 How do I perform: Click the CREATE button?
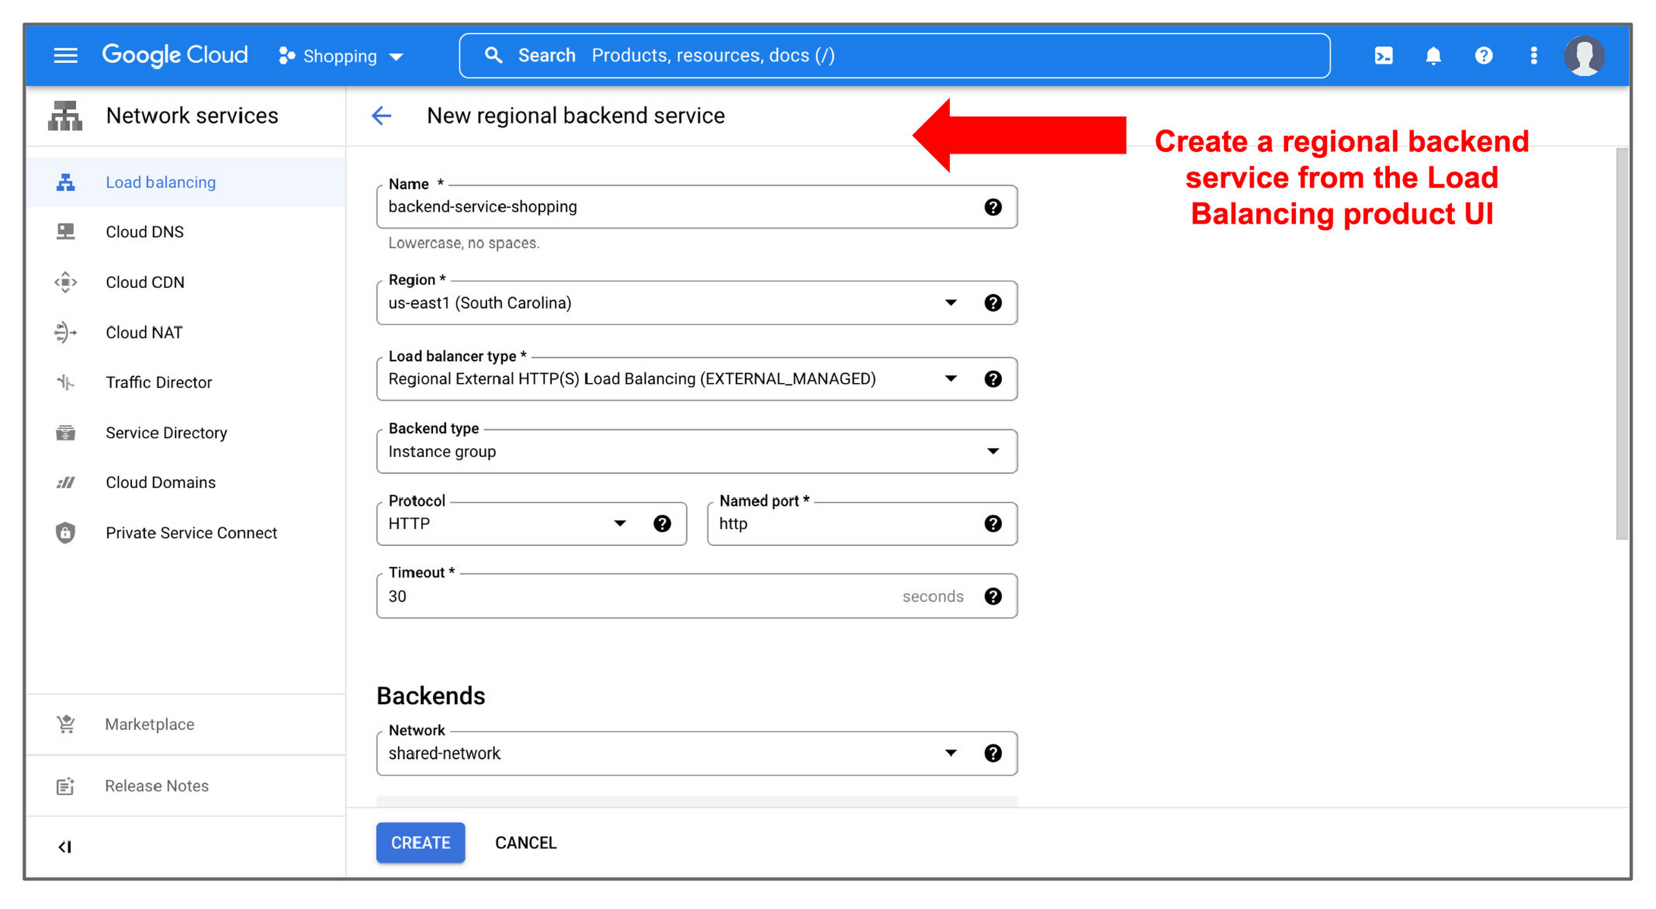(x=421, y=843)
